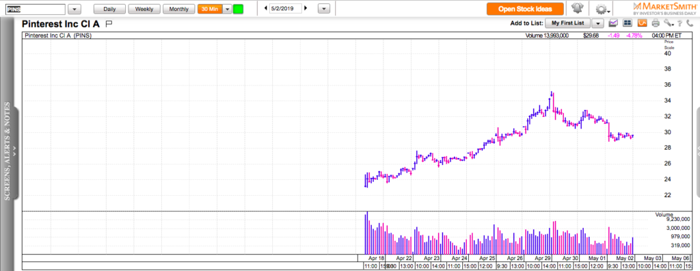Open the 30 Min interval dropdown arrow
Image resolution: width=700 pixels, height=271 pixels.
pos(227,8)
